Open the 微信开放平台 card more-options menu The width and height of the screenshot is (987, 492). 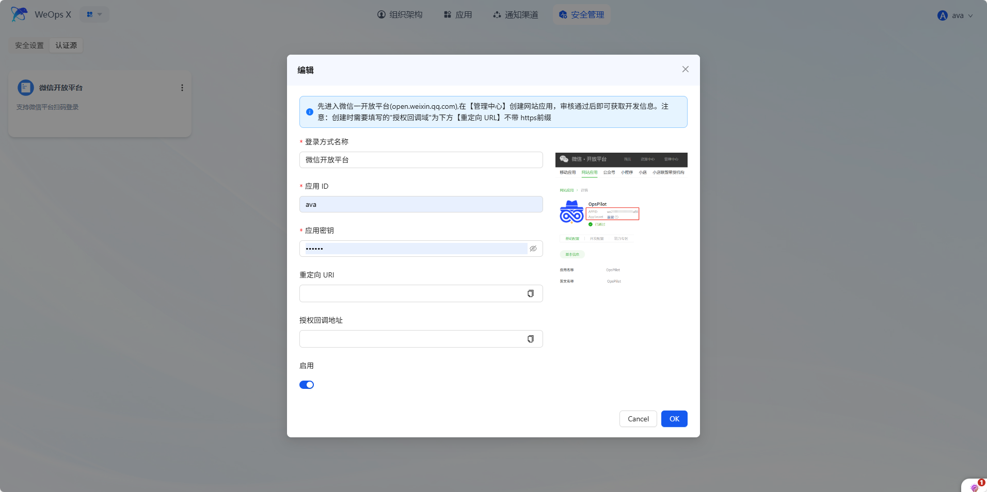(182, 88)
